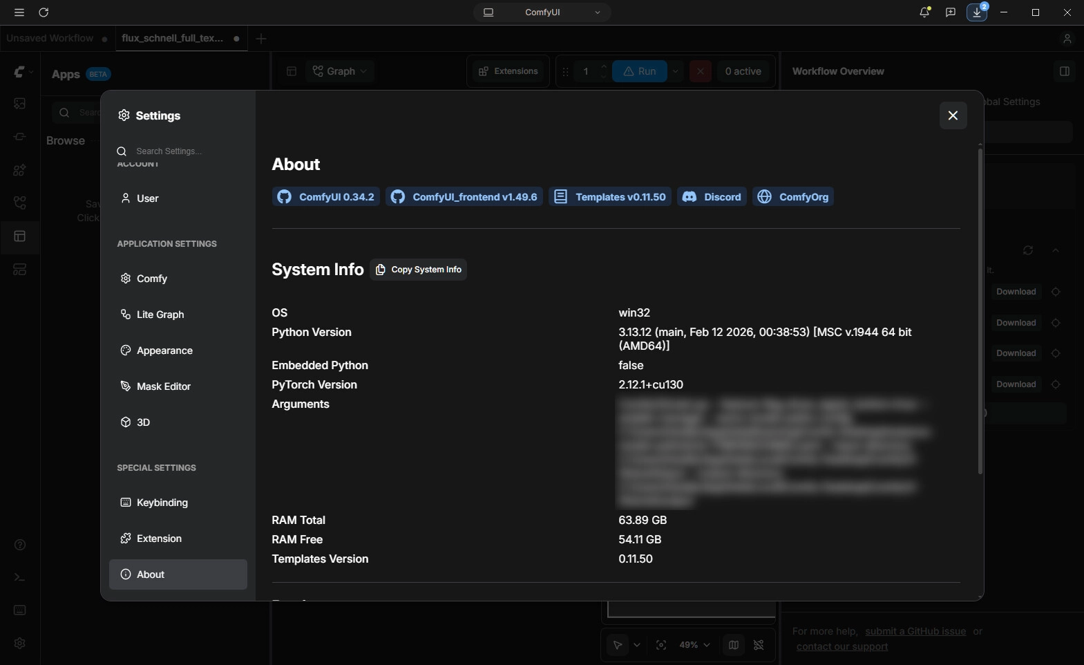Image resolution: width=1084 pixels, height=665 pixels.
Task: Open pointer tool mode dropdown arrow
Action: pos(637,645)
